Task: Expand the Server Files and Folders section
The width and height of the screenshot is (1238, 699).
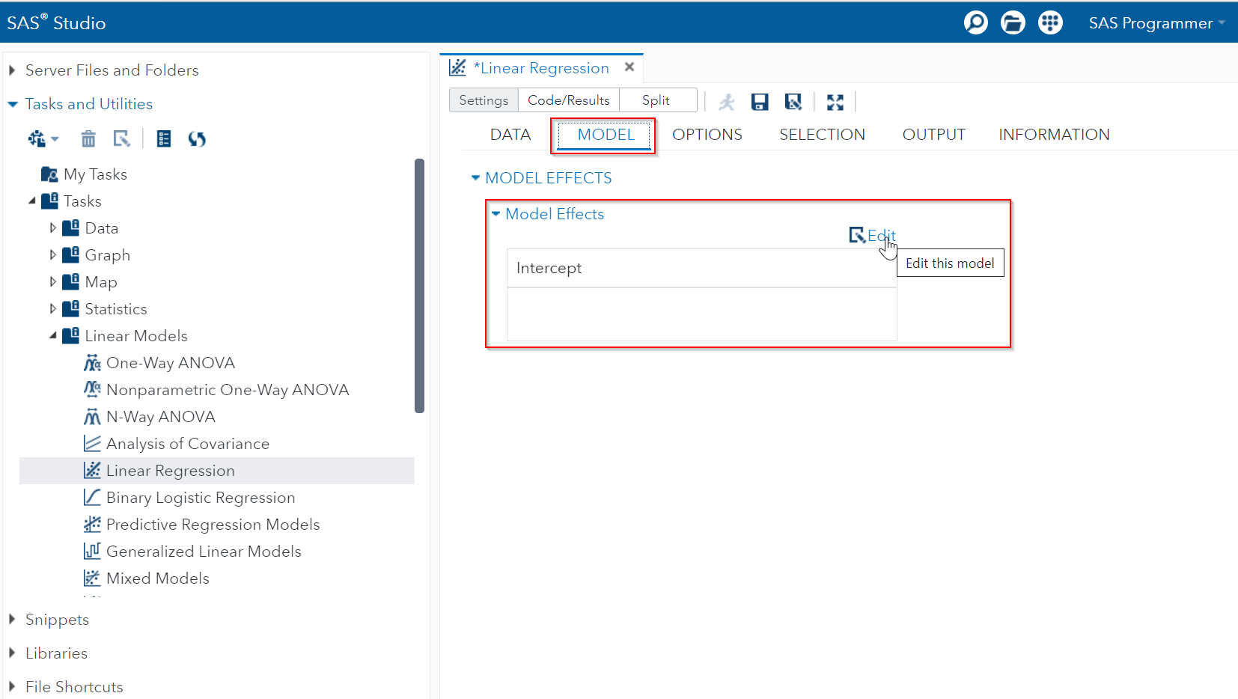Action: pyautogui.click(x=12, y=70)
